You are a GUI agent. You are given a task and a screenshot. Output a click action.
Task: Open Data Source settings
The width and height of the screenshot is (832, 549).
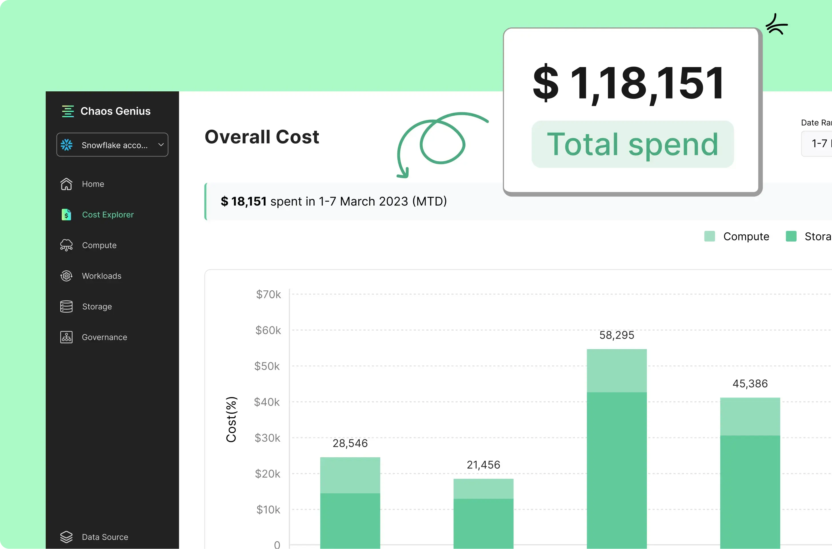point(105,537)
